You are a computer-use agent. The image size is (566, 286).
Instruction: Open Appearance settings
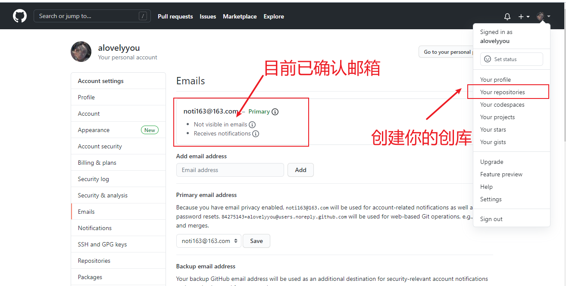[118, 130]
